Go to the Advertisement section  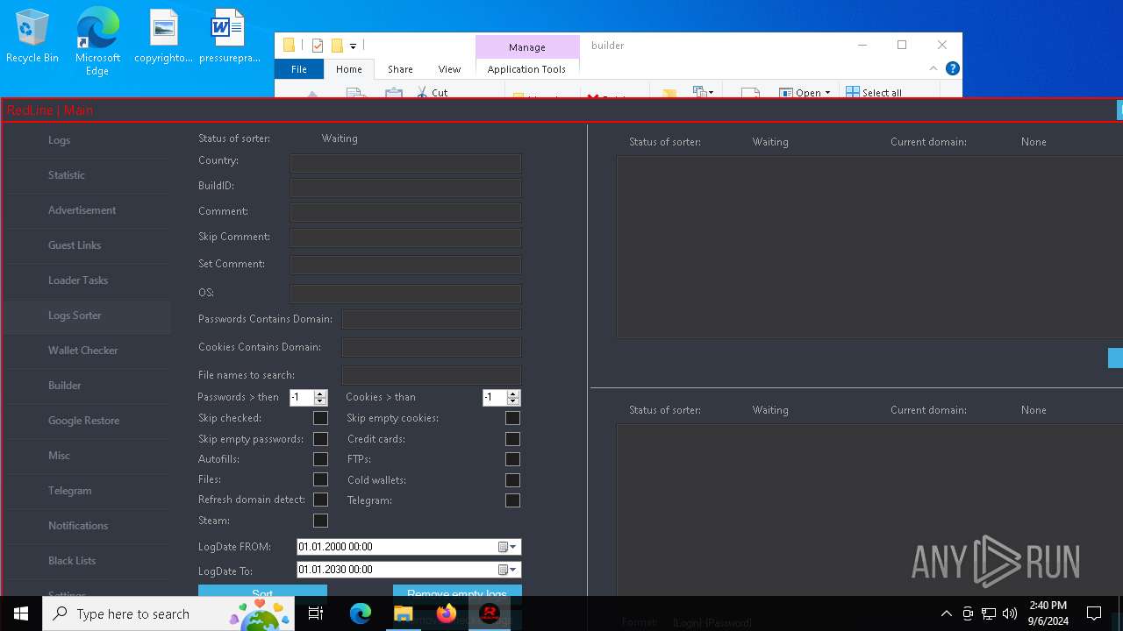[88, 210]
